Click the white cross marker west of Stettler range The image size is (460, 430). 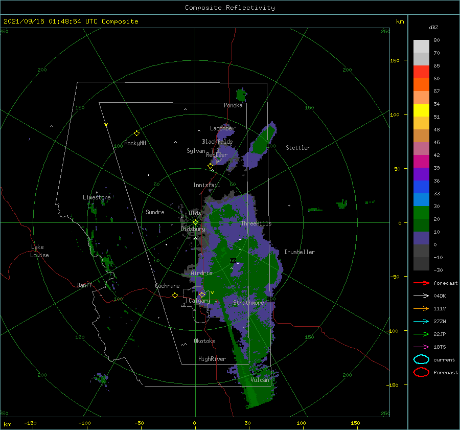289,206
